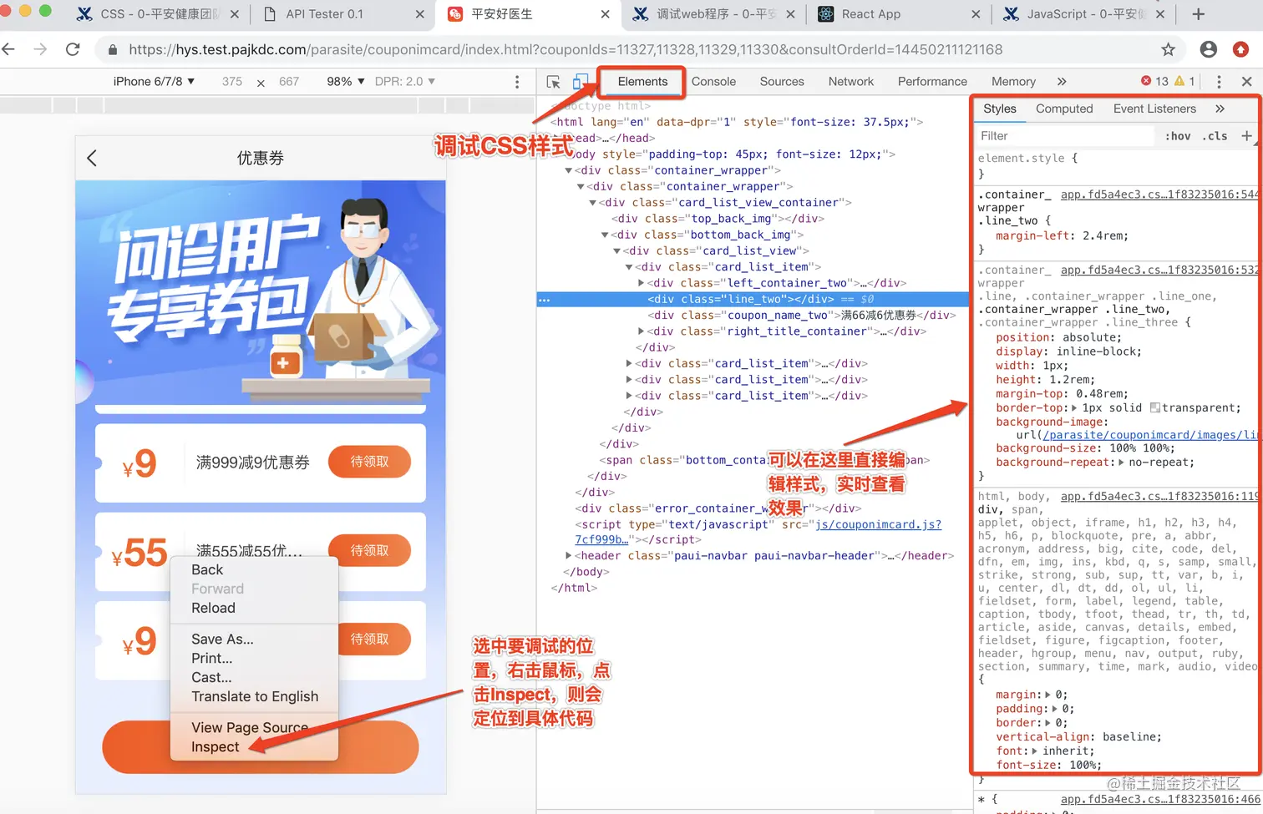Open a new browser tab with plus
The width and height of the screenshot is (1263, 814).
tap(1198, 14)
